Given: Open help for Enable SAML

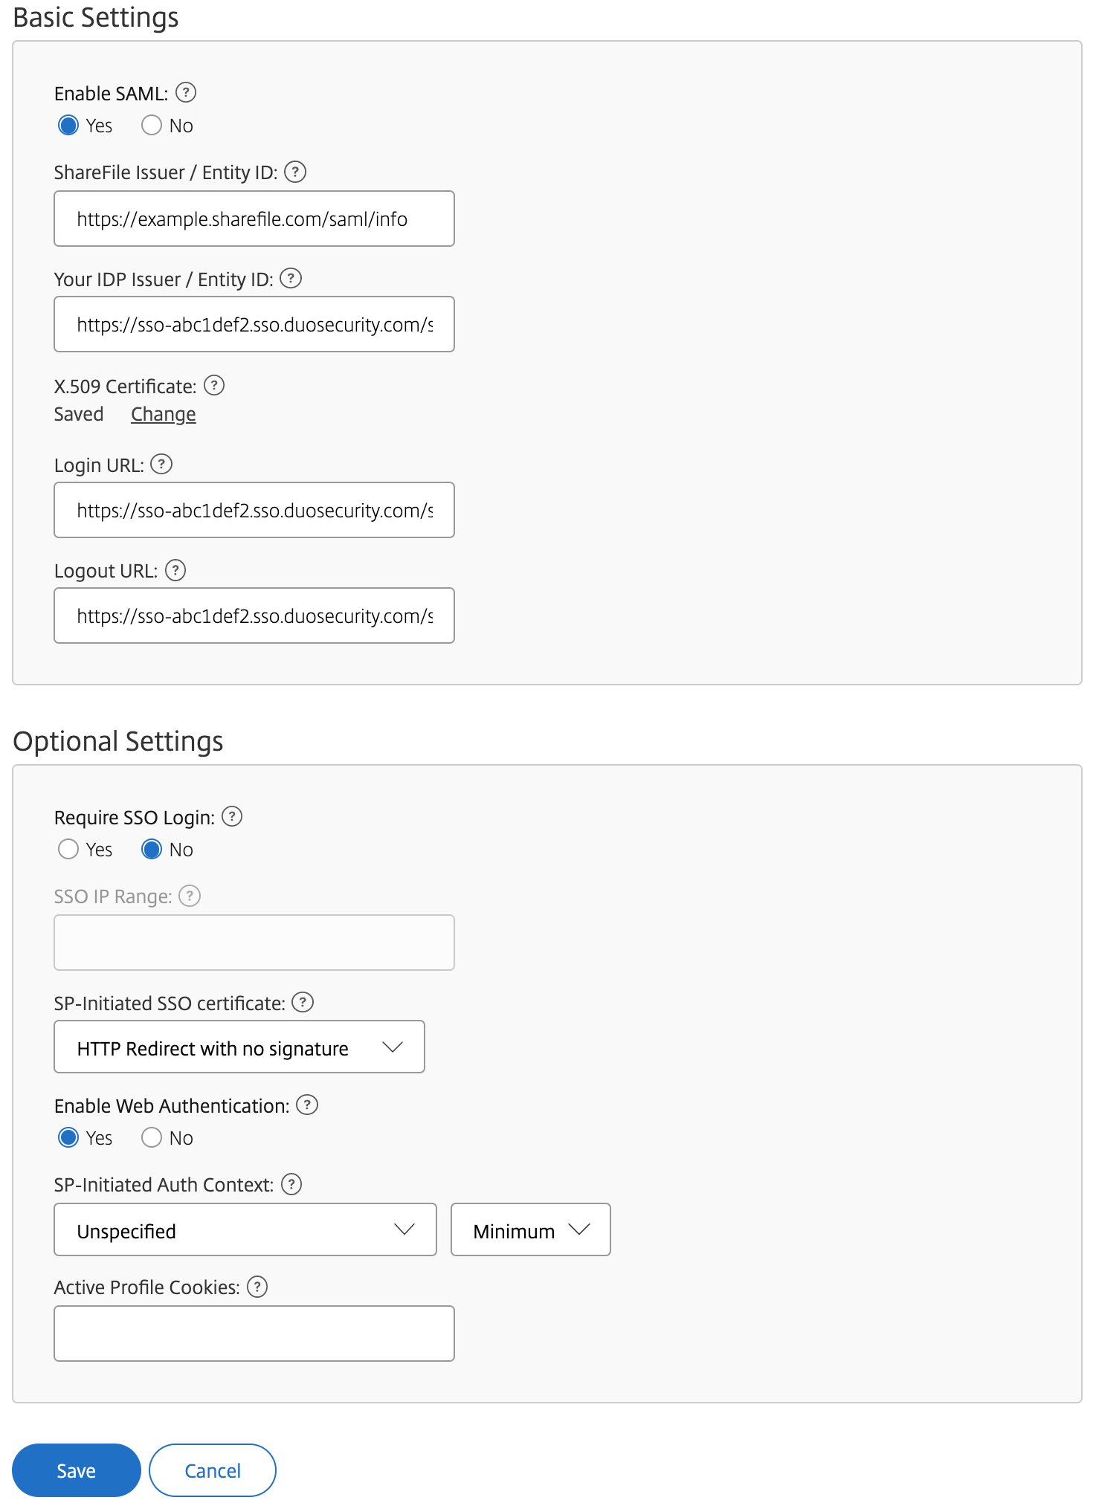Looking at the screenshot, I should pos(187,93).
